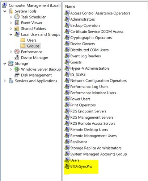Sort by the Name column header
The height and width of the screenshot is (181, 148).
pyautogui.click(x=70, y=7)
